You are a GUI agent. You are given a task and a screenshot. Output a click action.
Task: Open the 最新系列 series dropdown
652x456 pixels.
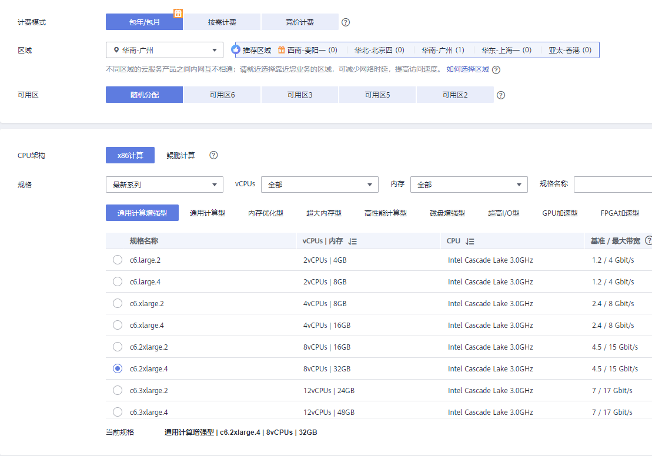tap(164, 184)
